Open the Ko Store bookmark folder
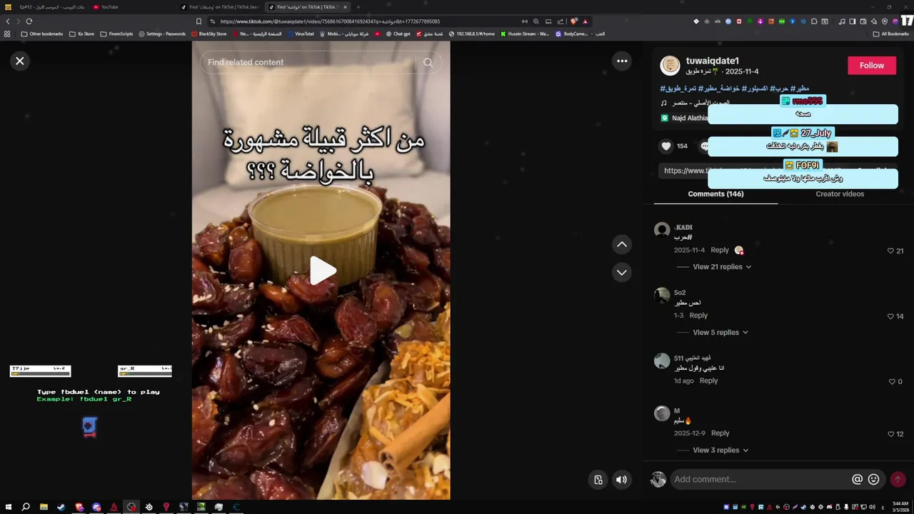The image size is (914, 514). [x=81, y=34]
